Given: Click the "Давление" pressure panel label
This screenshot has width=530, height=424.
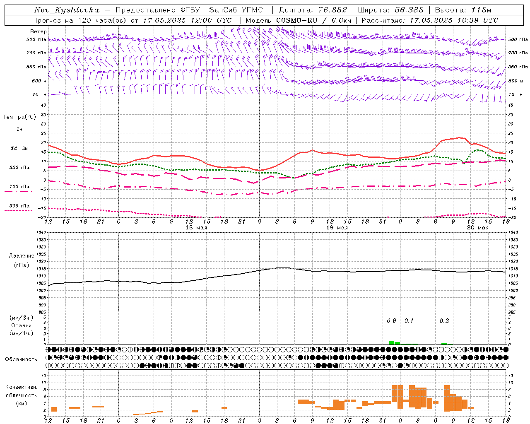Looking at the screenshot, I should (22, 256).
